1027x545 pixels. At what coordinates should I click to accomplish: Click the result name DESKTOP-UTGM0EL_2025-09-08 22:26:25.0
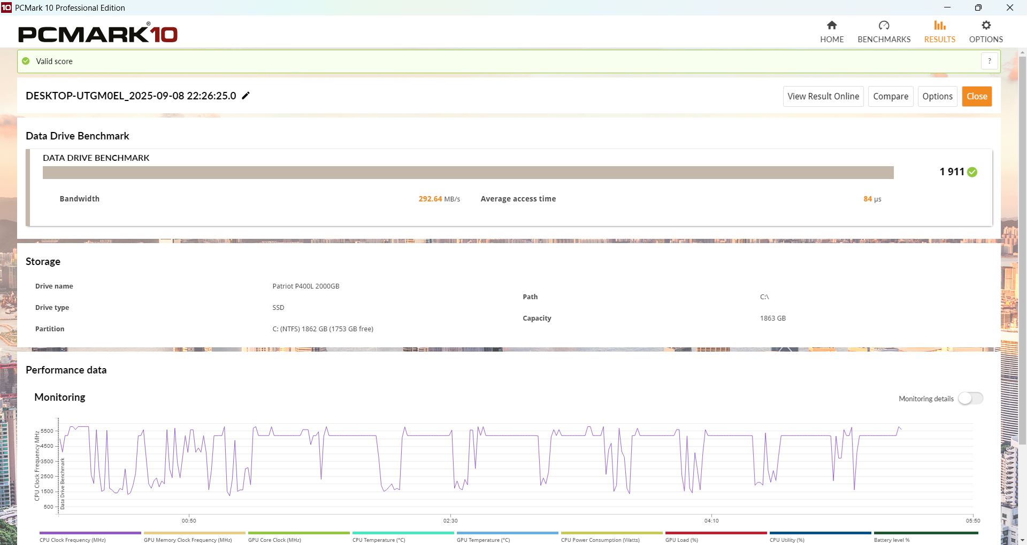131,96
